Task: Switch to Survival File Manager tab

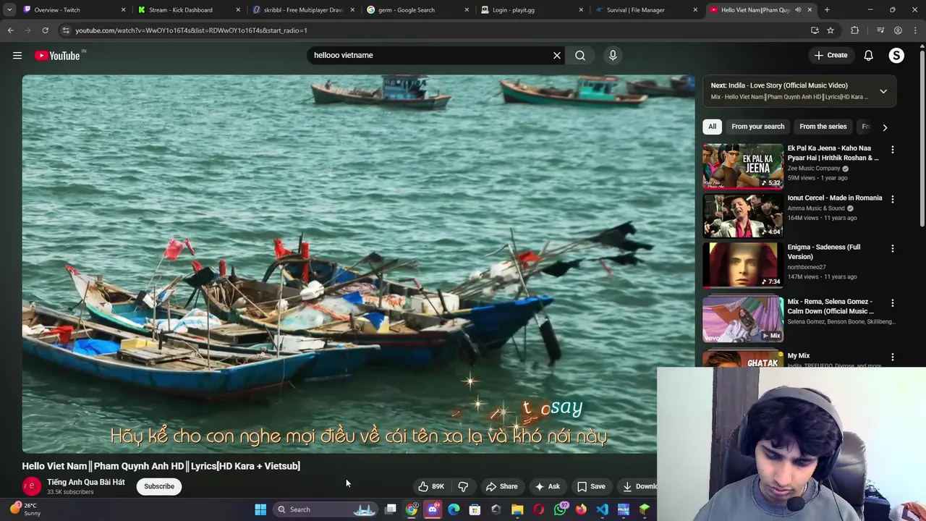Action: (x=646, y=10)
